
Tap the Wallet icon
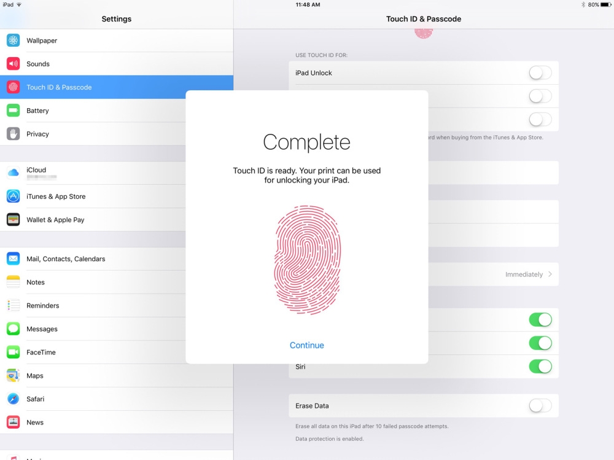tap(14, 219)
